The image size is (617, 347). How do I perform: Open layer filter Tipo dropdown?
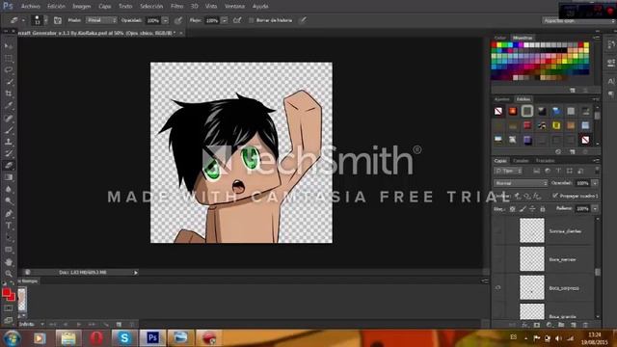pyautogui.click(x=508, y=171)
